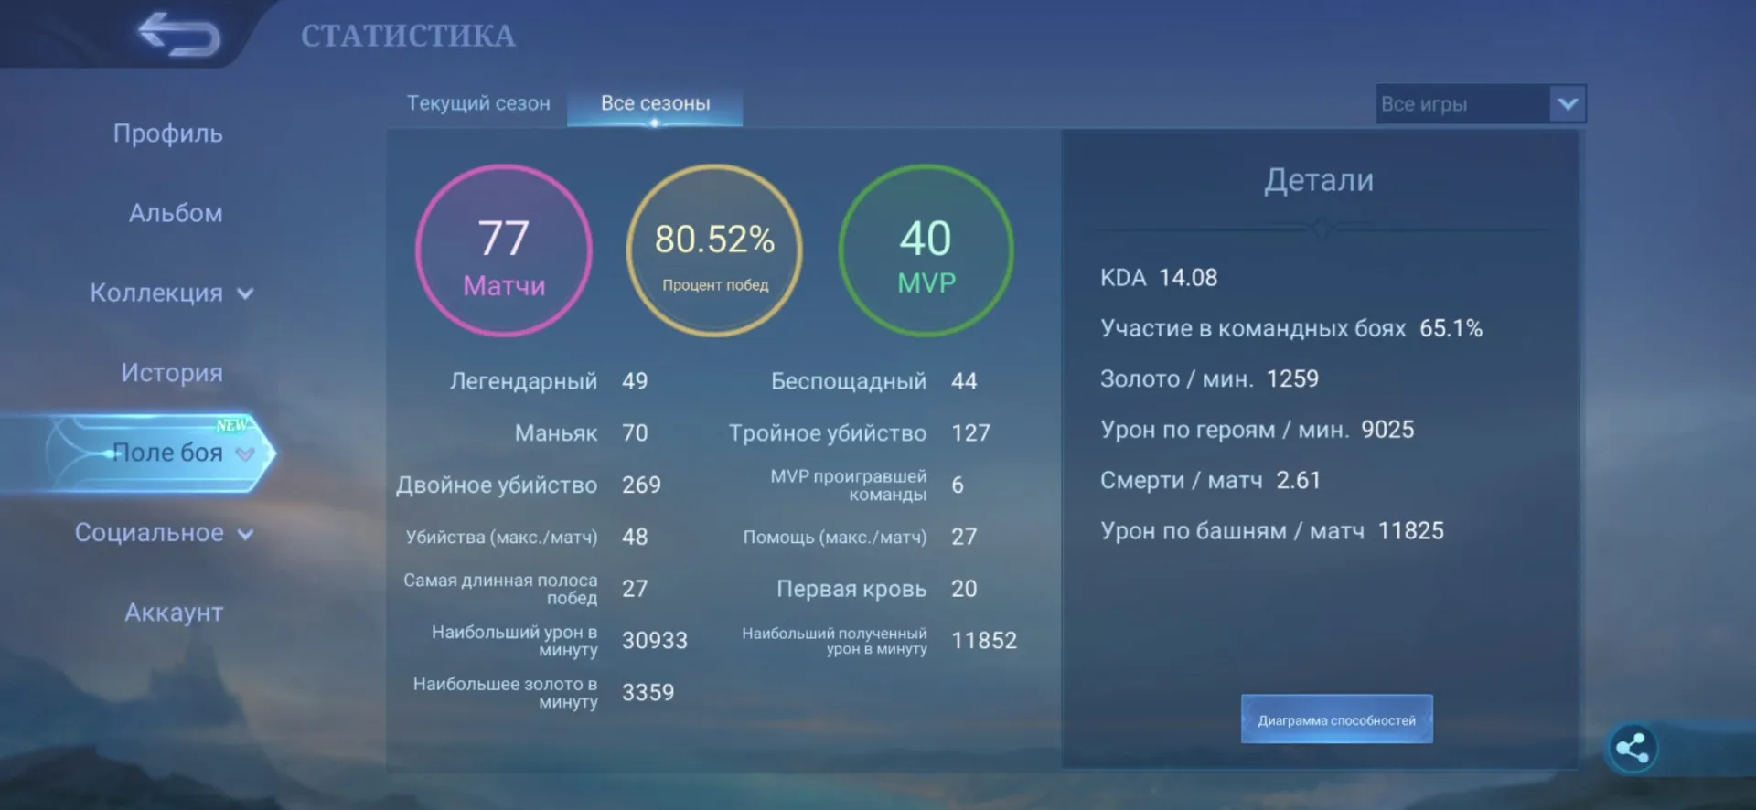Click the Золото / мин. 1259 row
This screenshot has width=1756, height=810.
(x=1209, y=378)
